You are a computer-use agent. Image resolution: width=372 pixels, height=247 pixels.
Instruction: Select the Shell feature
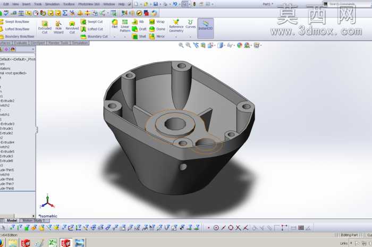pyautogui.click(x=139, y=36)
